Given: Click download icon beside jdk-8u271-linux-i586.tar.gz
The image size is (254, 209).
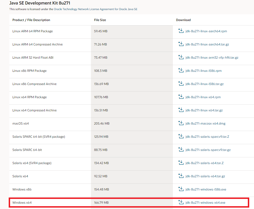Looking at the screenshot, I should click(181, 83).
